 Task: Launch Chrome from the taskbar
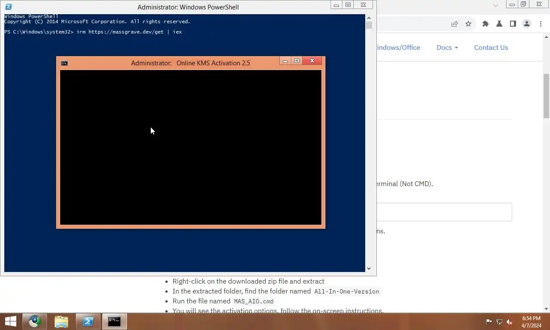[x=35, y=321]
